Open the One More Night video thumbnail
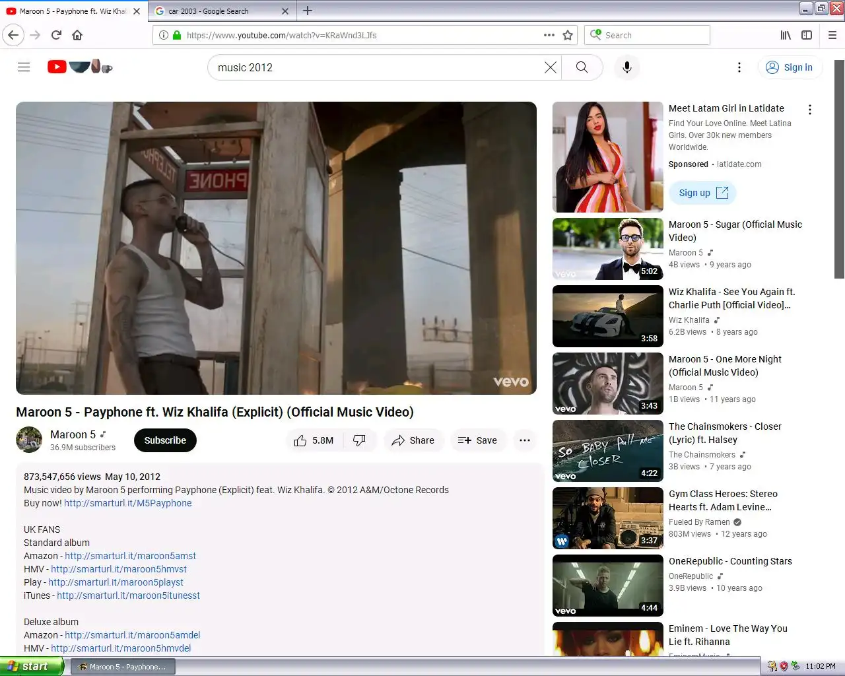The image size is (845, 676). [x=608, y=384]
